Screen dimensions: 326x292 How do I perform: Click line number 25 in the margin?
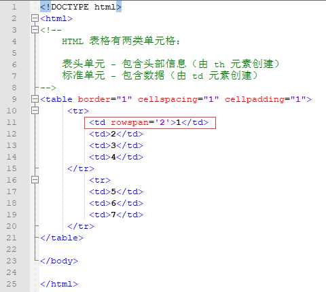pyautogui.click(x=12, y=284)
